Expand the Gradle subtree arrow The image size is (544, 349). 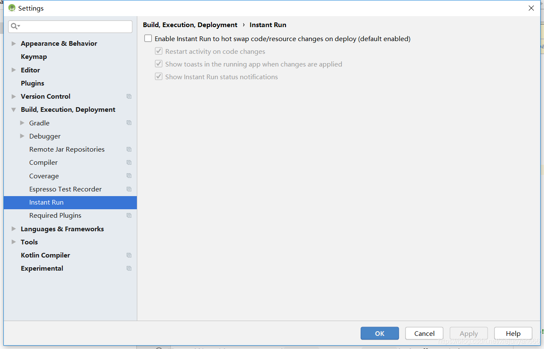point(22,123)
